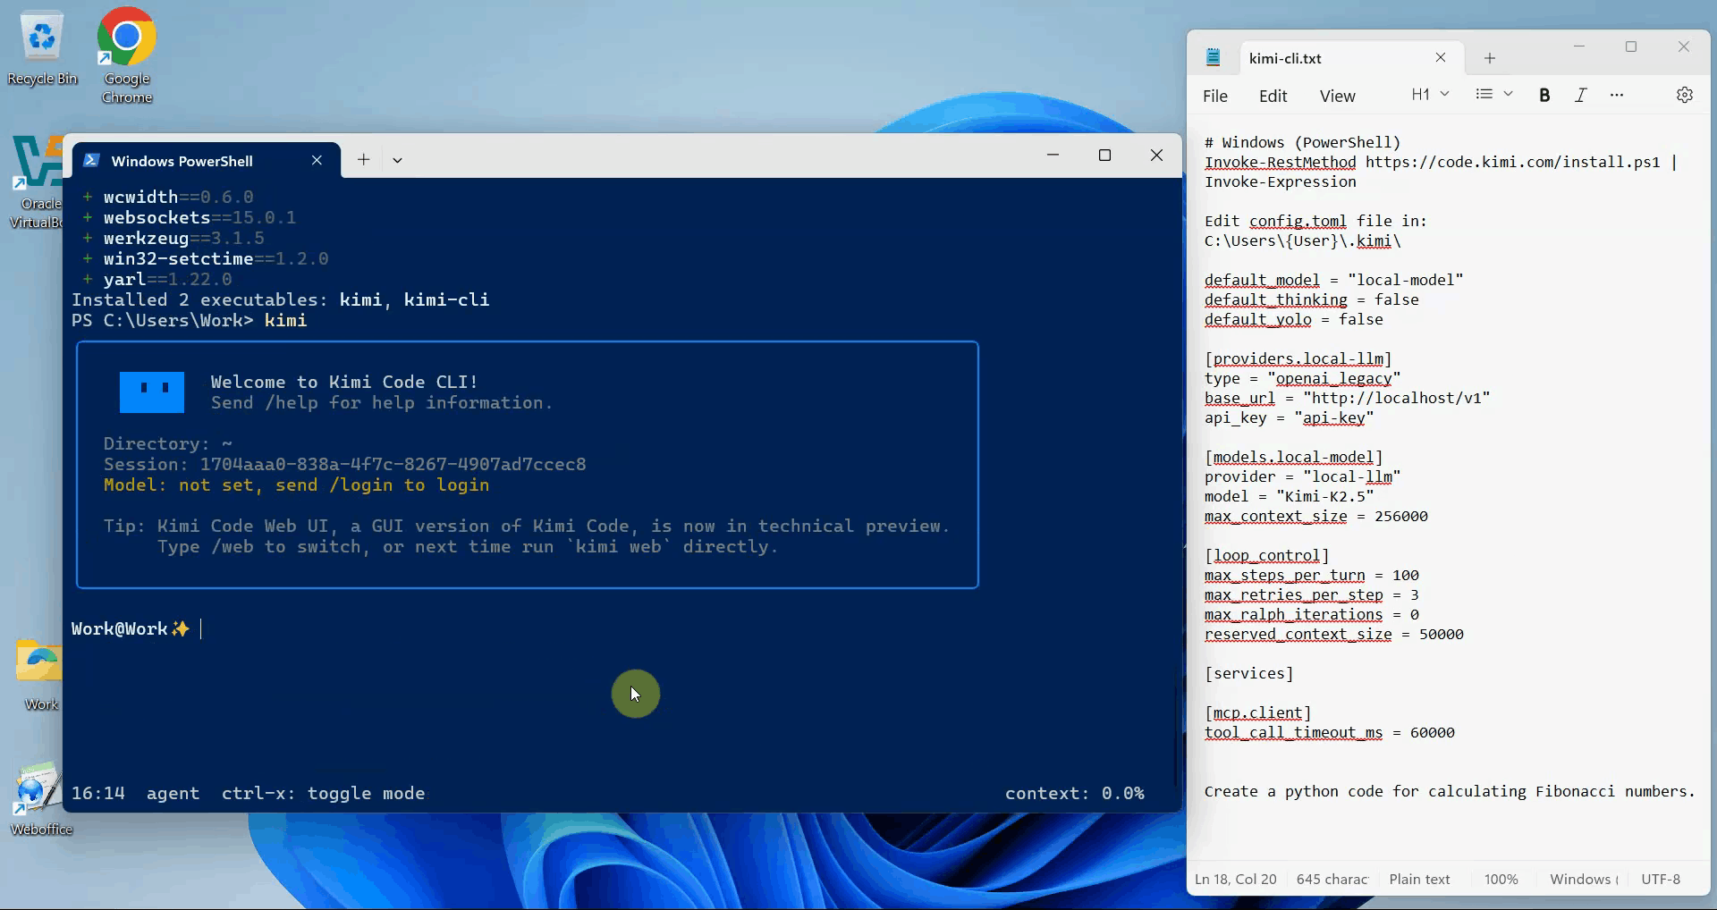Open the PowerShell tab dropdown arrow
This screenshot has width=1717, height=910.
[x=397, y=160]
